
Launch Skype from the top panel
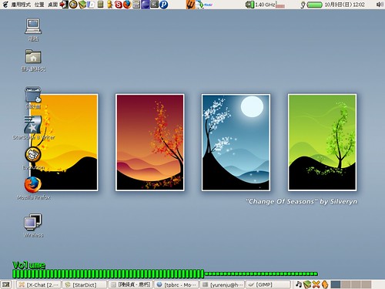[x=118, y=5]
